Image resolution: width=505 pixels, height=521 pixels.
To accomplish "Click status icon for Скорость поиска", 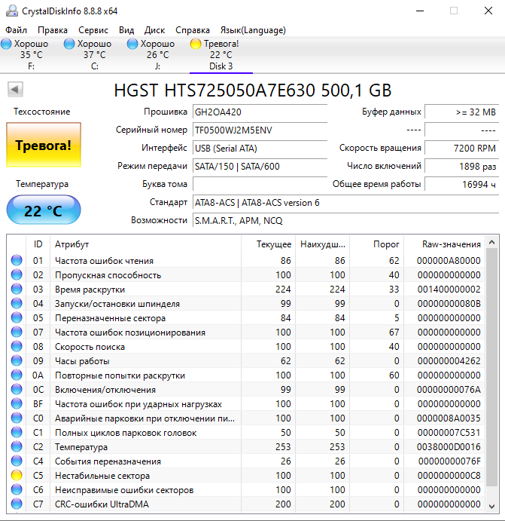I will (x=17, y=346).
